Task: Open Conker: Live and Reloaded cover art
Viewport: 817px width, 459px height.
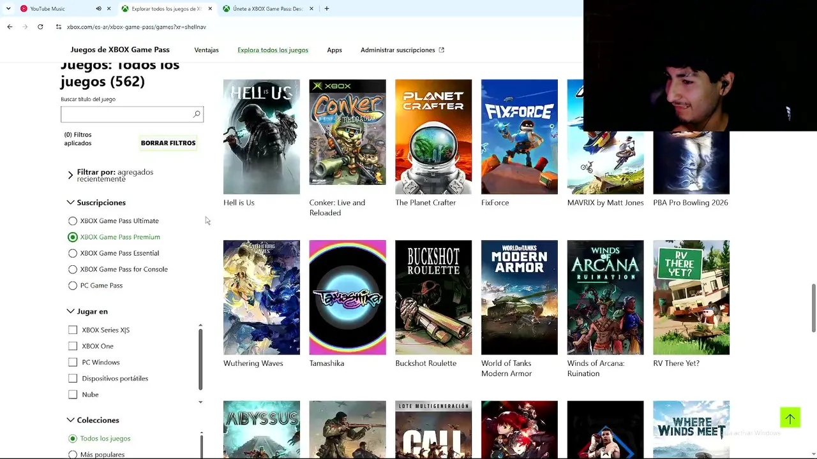Action: point(348,132)
